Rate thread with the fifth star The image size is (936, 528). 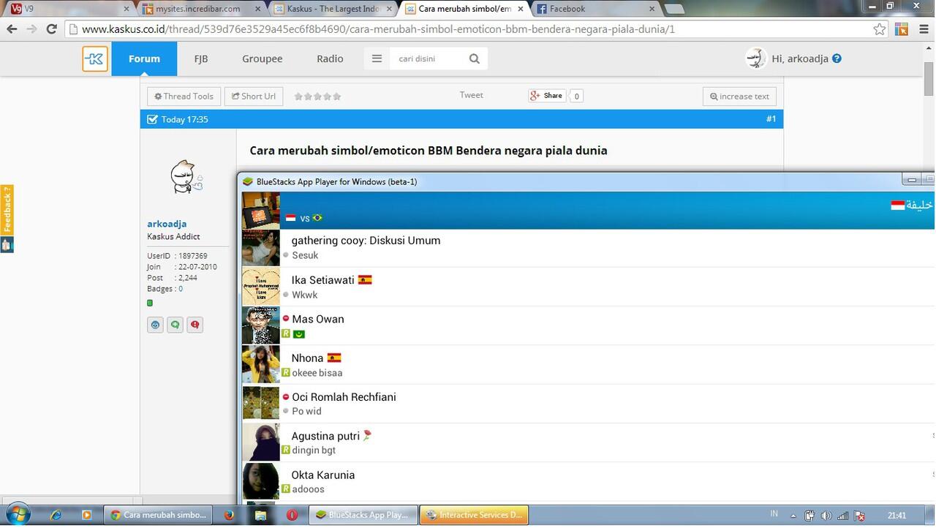click(x=337, y=97)
